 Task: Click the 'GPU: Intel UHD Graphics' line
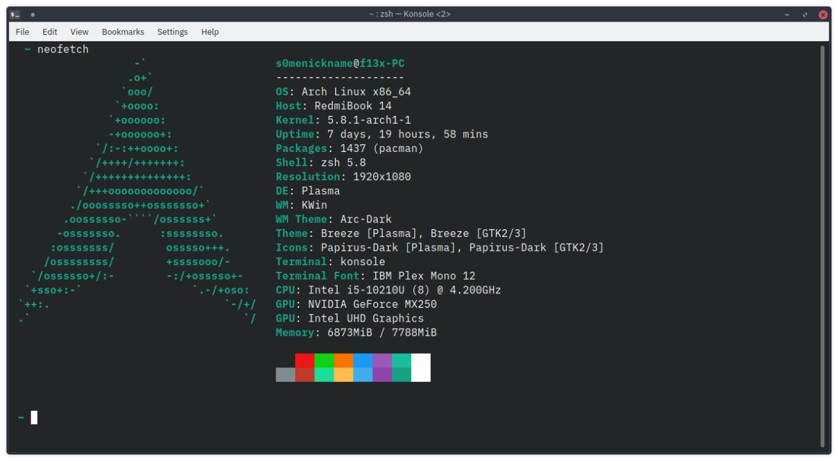(350, 319)
